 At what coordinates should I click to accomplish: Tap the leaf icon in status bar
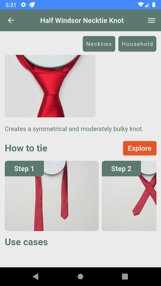pos(32,5)
